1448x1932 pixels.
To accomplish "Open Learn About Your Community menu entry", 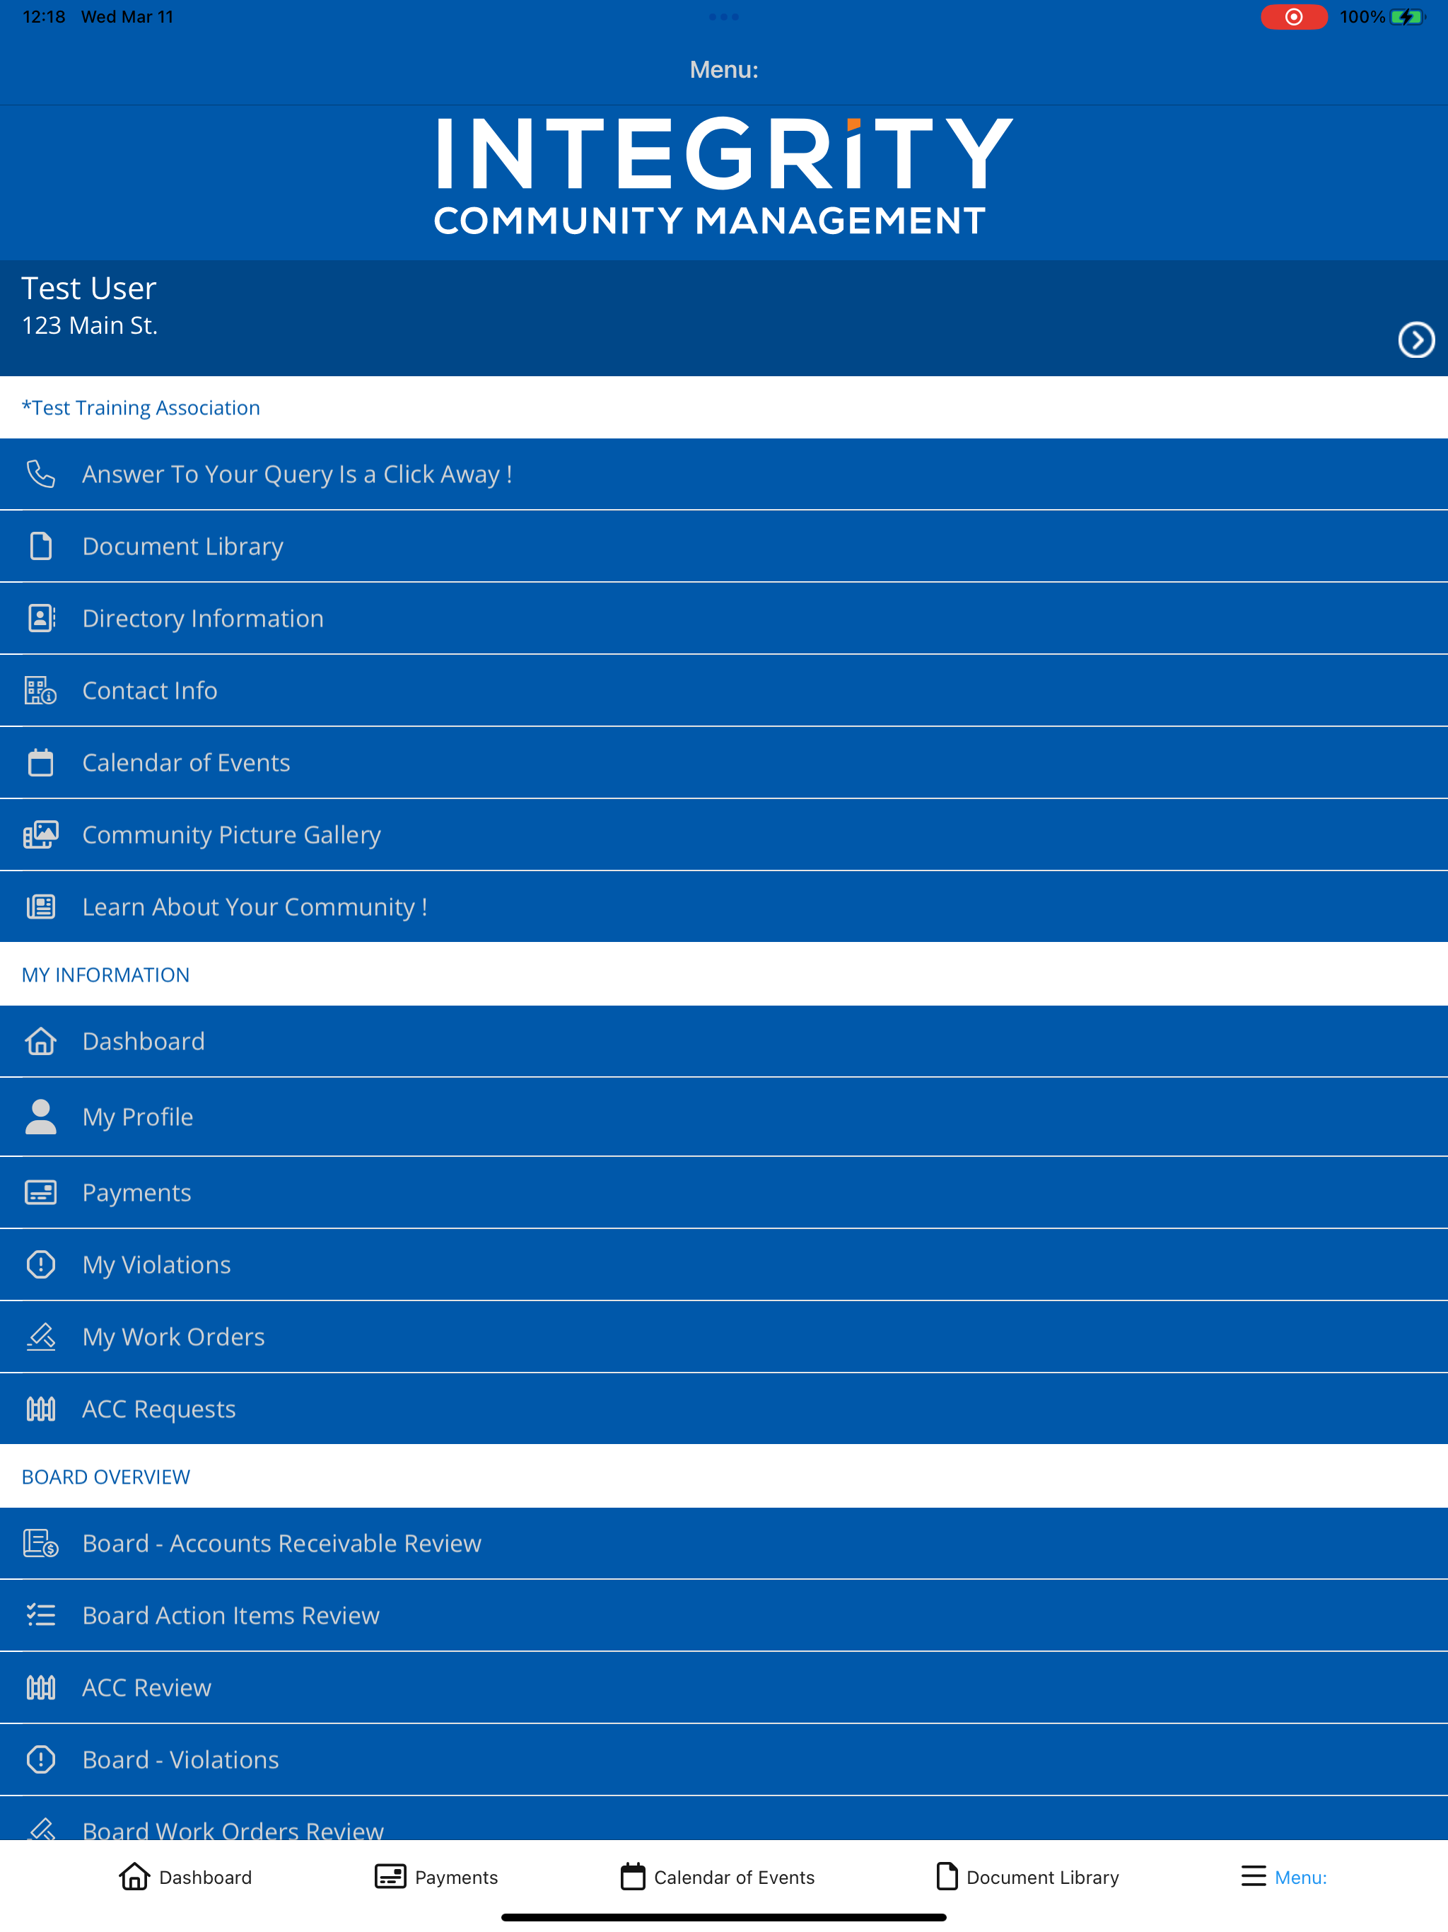I will (x=724, y=907).
